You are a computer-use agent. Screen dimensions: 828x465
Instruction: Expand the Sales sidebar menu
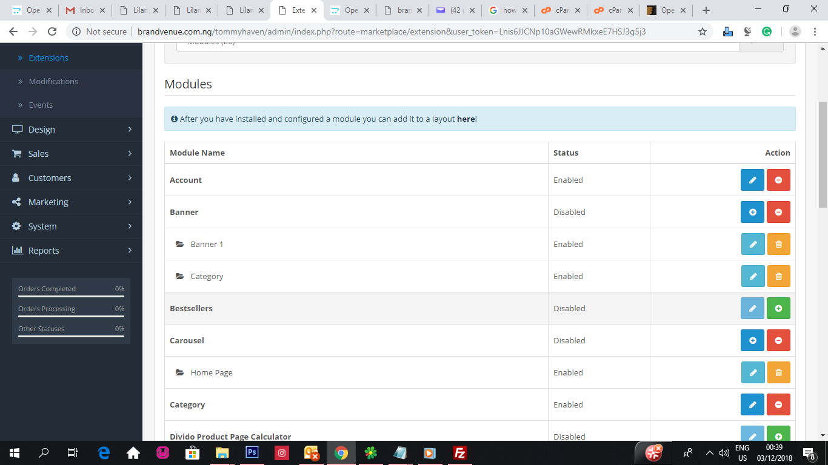[71, 153]
